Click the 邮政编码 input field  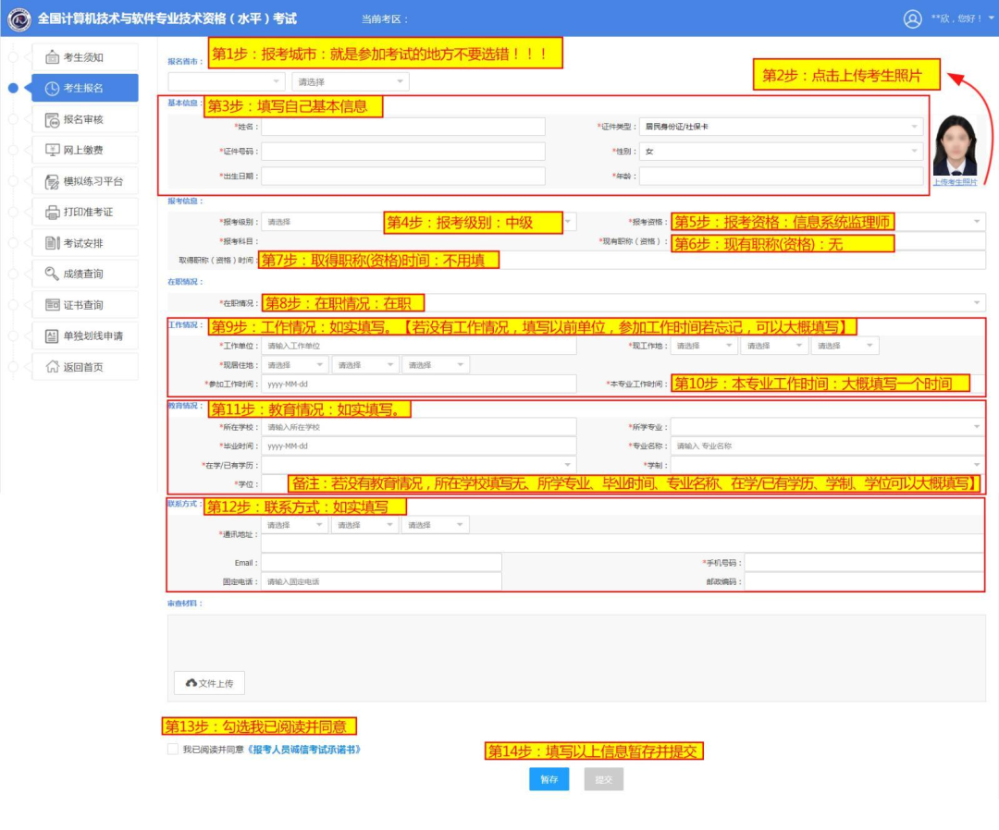pos(865,581)
